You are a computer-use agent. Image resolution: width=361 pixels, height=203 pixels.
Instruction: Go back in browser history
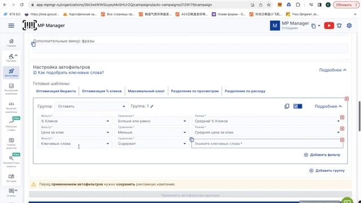pyautogui.click(x=5, y=5)
